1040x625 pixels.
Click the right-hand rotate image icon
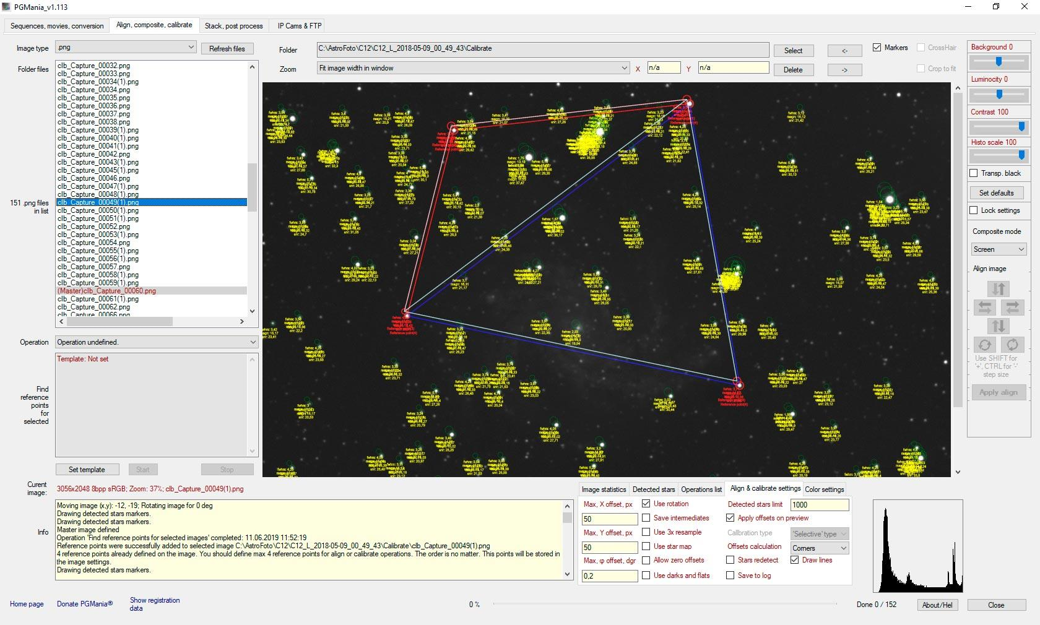tap(1012, 345)
